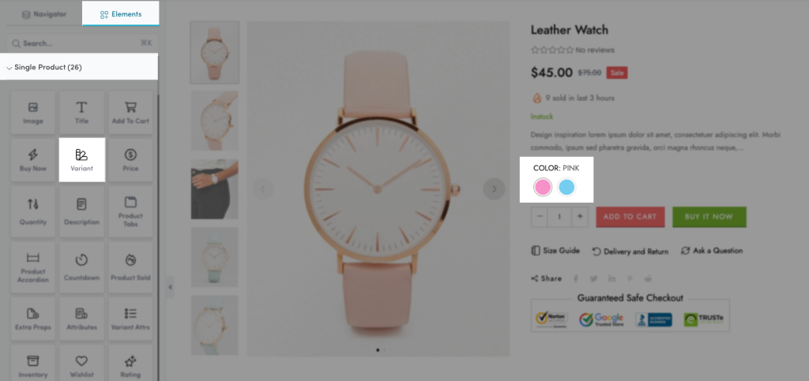
Task: Select the Variant element icon
Action: coord(81,159)
